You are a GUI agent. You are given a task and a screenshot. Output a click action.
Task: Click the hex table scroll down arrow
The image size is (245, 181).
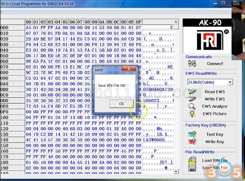point(176,172)
